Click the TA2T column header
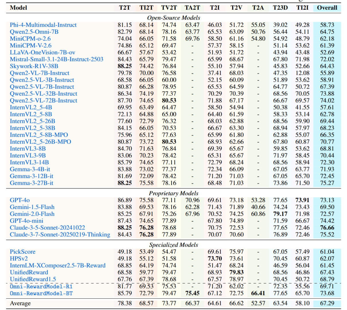 pos(192,8)
